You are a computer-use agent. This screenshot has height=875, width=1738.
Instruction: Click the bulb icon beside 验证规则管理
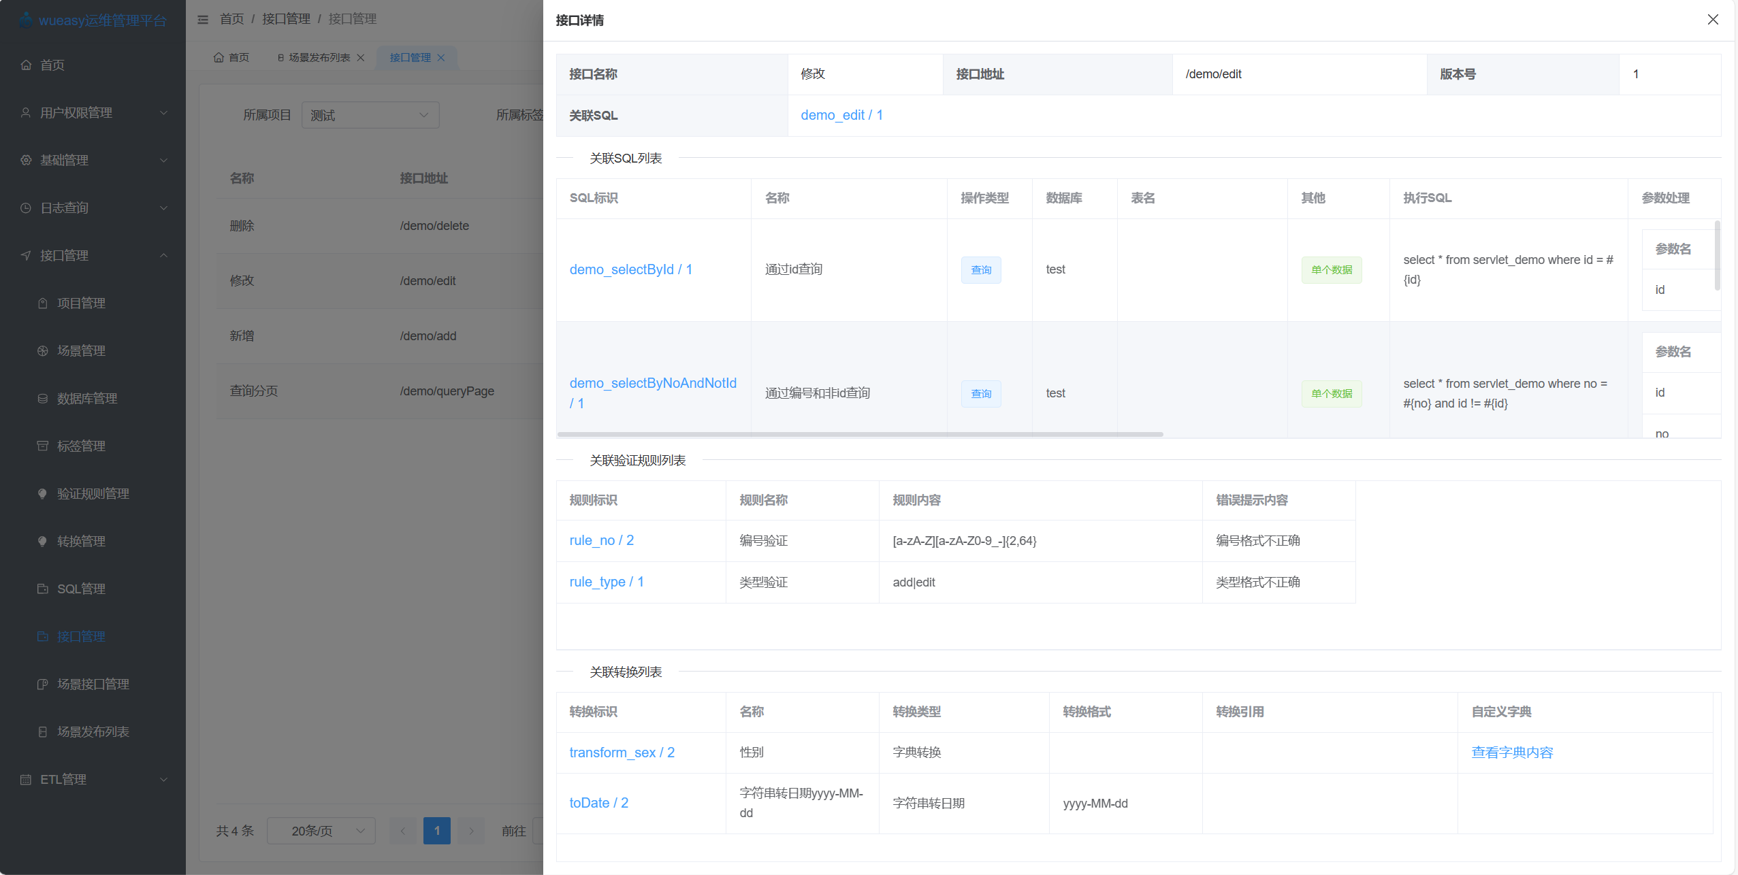click(x=43, y=494)
